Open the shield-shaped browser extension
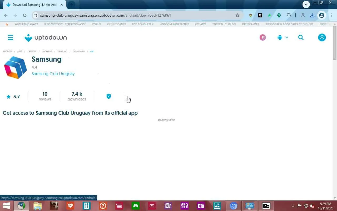Image resolution: width=337 pixels, height=211 pixels. coord(251,15)
